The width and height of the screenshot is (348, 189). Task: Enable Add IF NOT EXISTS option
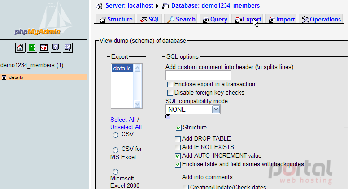[x=178, y=147]
